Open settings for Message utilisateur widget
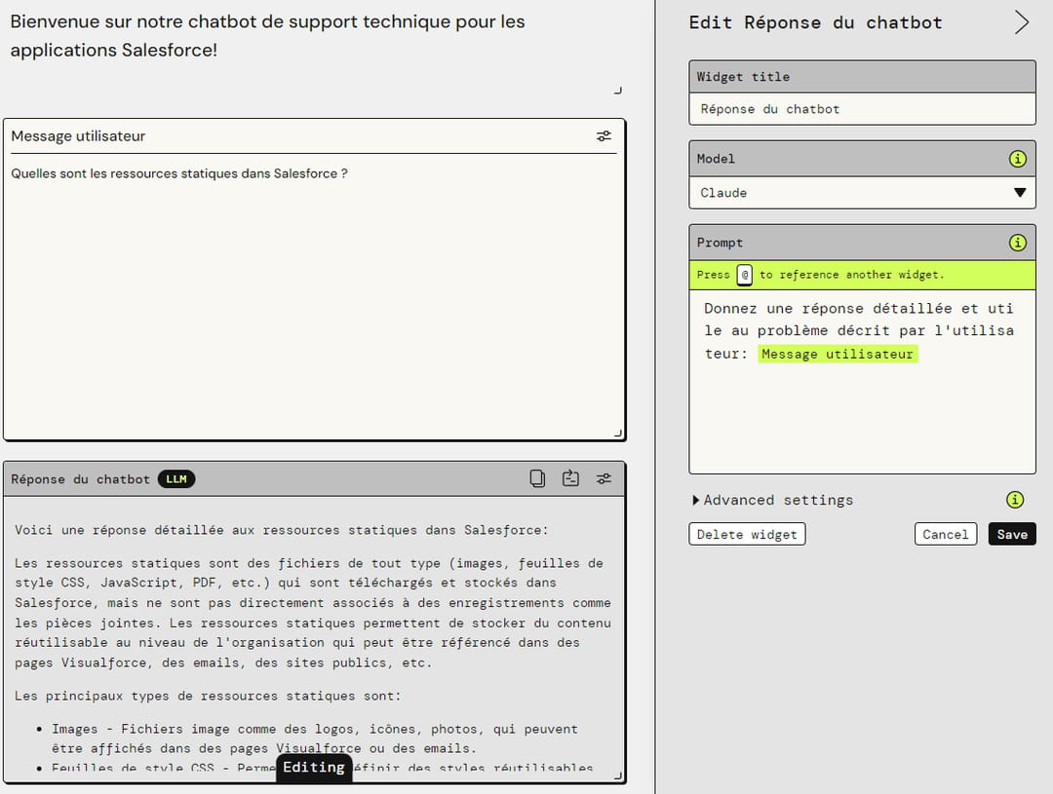The image size is (1053, 794). (x=604, y=136)
